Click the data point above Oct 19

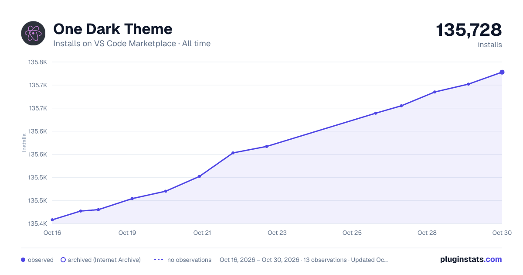click(x=132, y=199)
